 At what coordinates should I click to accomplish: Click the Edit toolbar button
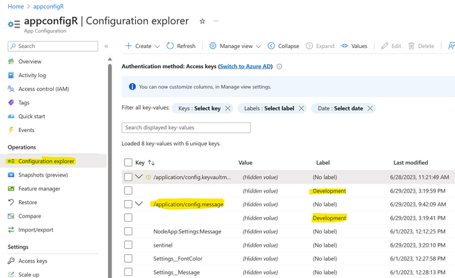tap(391, 46)
